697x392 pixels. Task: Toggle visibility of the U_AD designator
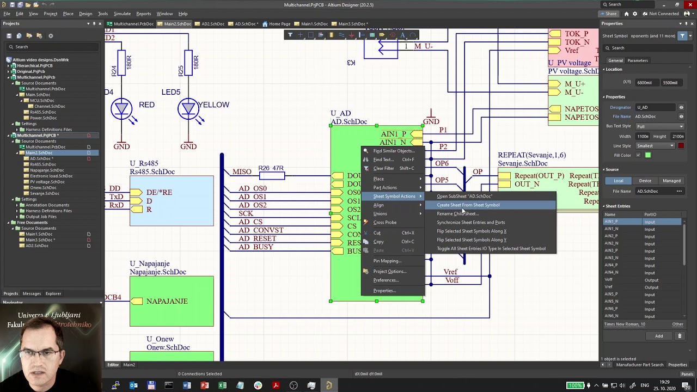(x=681, y=107)
